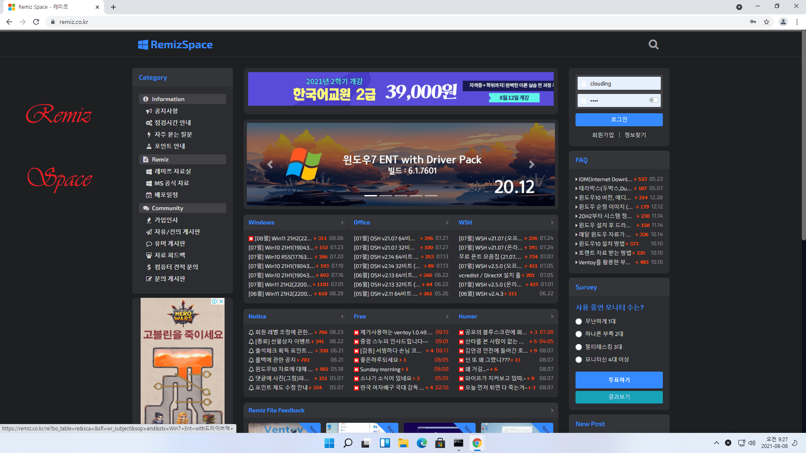Select last carousel slide indicator
This screenshot has width=806, height=453.
coord(431,195)
